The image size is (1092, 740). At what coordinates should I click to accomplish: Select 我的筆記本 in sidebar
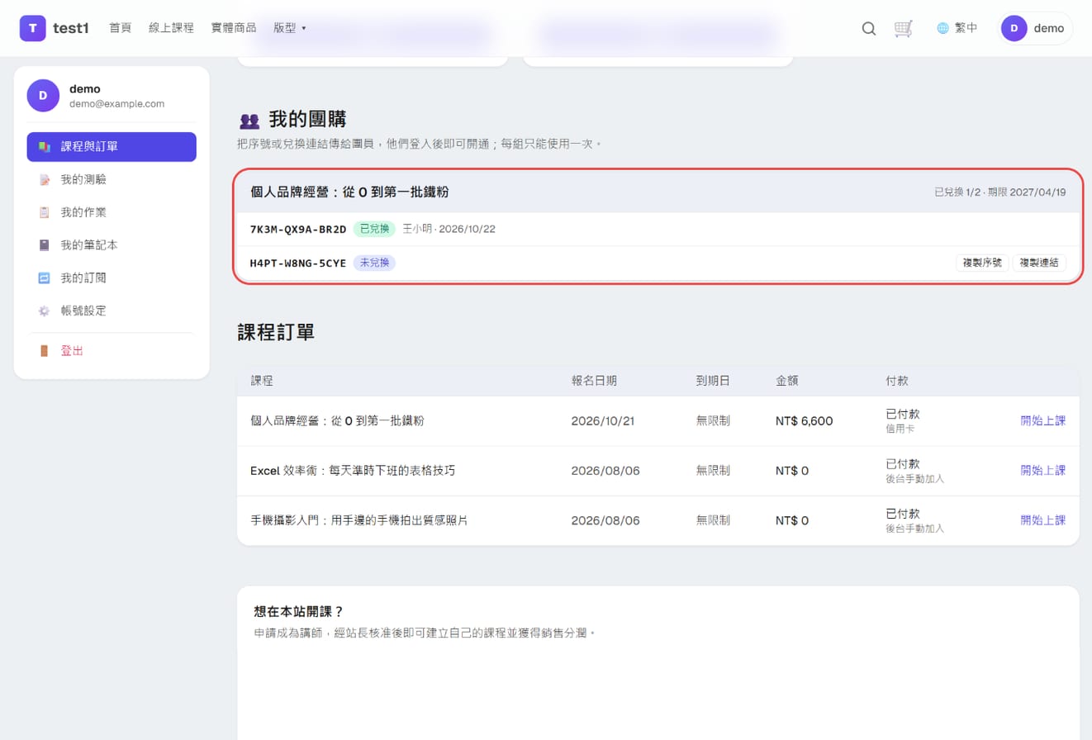click(x=112, y=245)
